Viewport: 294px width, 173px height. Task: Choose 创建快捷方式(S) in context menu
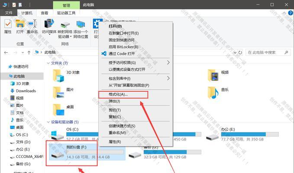[136, 126]
